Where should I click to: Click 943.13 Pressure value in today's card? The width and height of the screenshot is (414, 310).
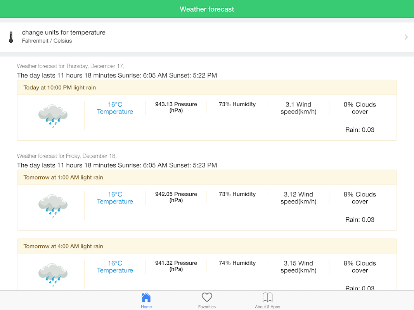click(176, 107)
